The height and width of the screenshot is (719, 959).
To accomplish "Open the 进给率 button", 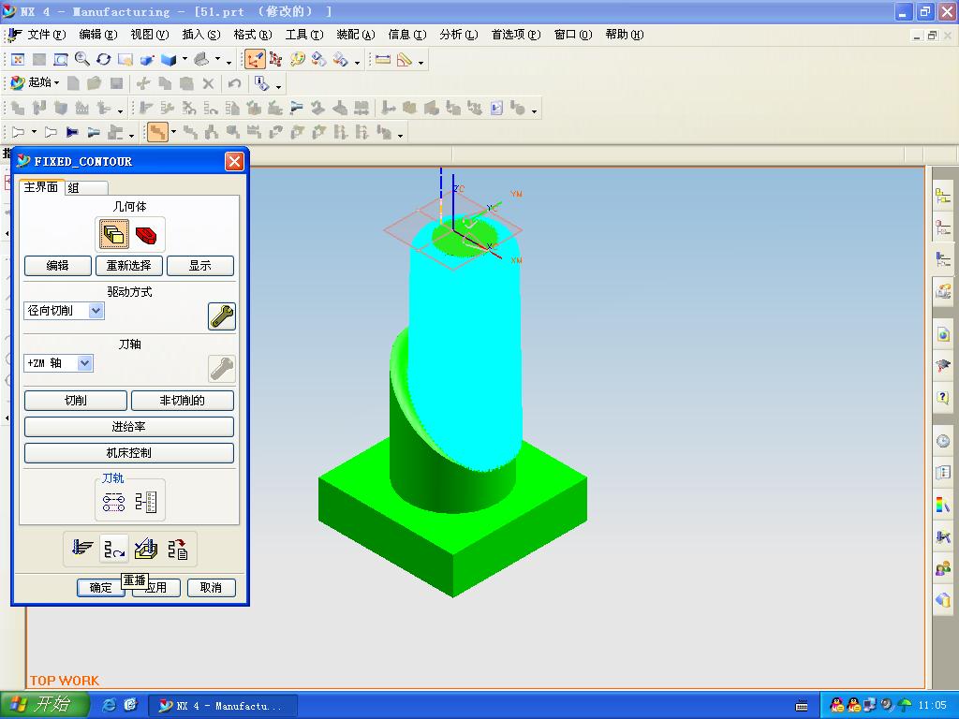I will [128, 427].
